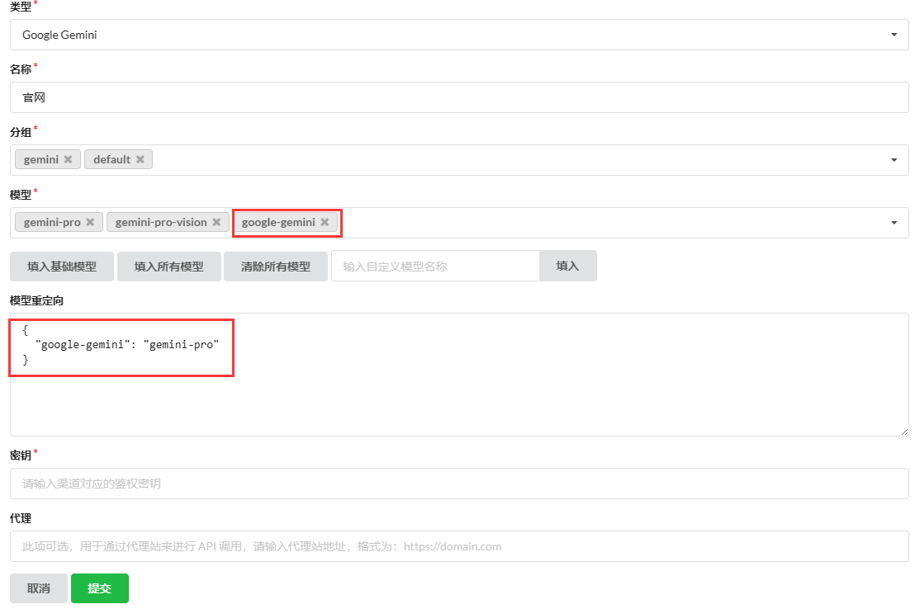This screenshot has width=920, height=609.
Task: Cancel with the 取消 button
Action: [39, 588]
